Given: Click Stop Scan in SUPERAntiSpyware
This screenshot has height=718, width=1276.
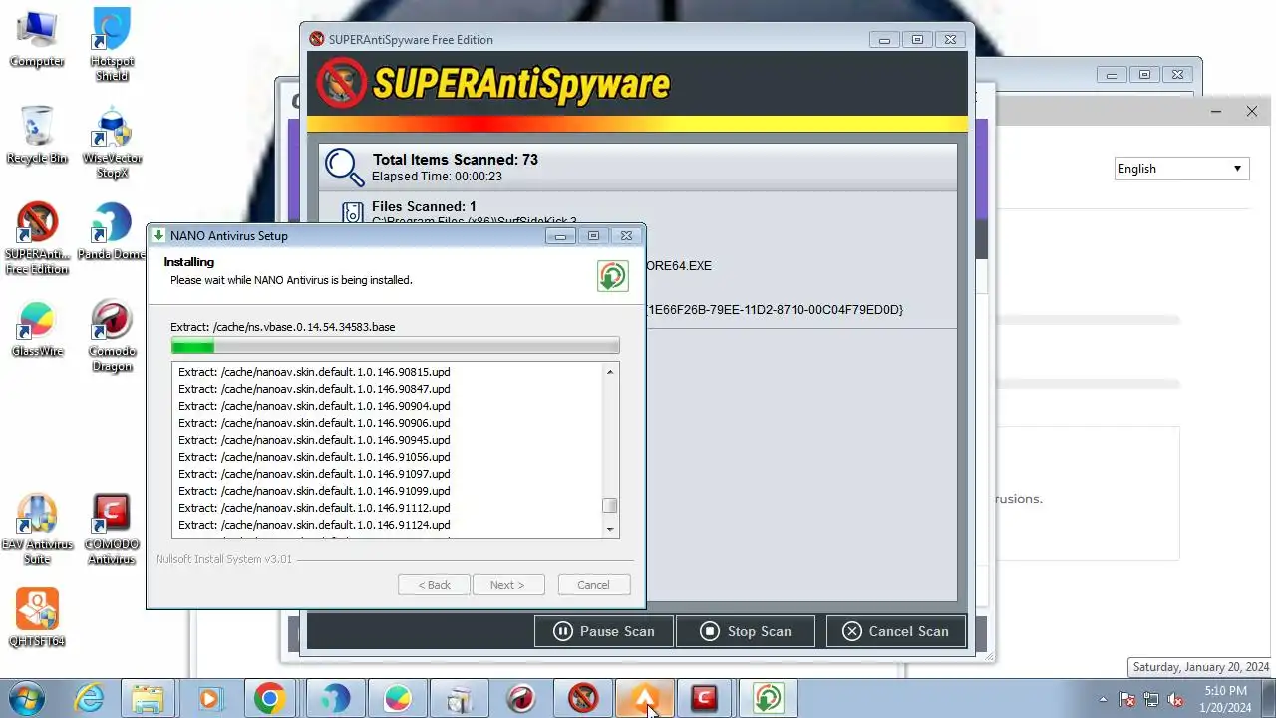Looking at the screenshot, I should (x=746, y=631).
